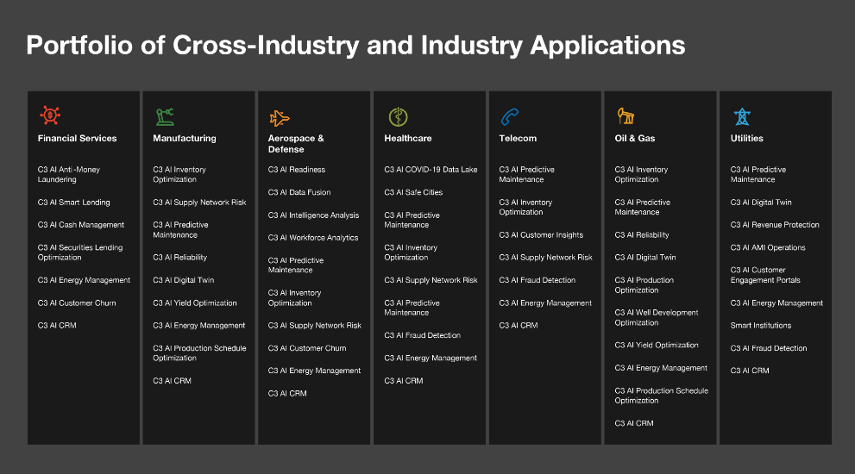The height and width of the screenshot is (474, 855).
Task: Click C3 AI Energy Management under Healthcare
Action: tap(431, 358)
